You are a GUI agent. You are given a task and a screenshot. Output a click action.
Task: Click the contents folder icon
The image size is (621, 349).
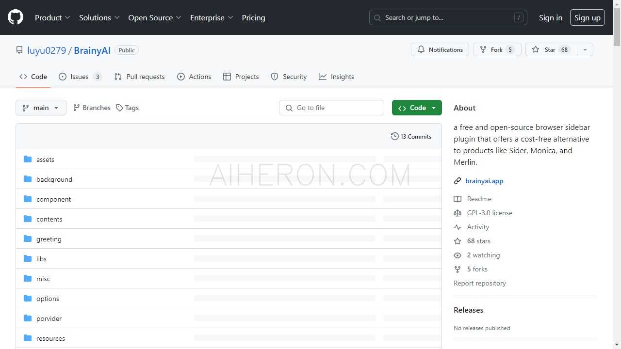tap(28, 219)
